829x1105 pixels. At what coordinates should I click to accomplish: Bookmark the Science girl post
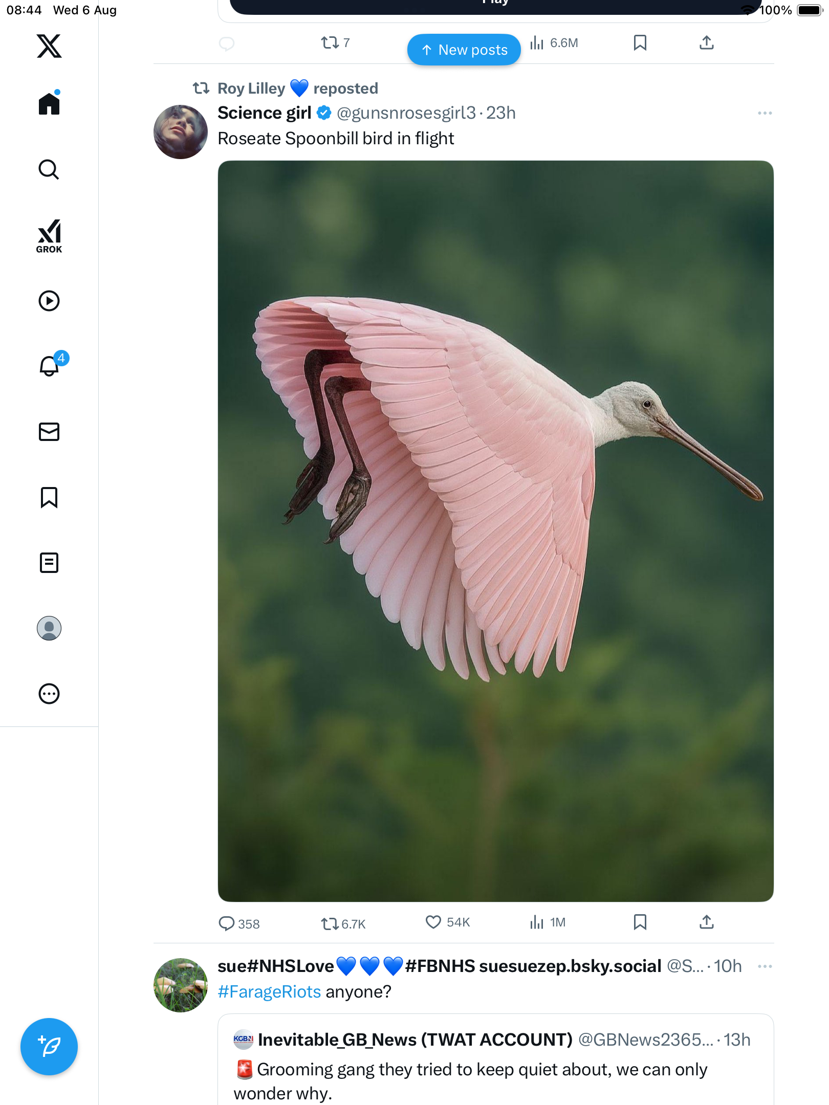640,922
